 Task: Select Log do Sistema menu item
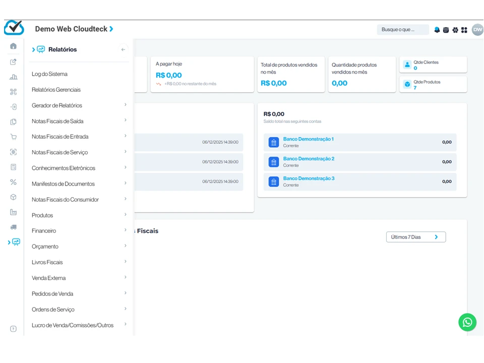[49, 74]
